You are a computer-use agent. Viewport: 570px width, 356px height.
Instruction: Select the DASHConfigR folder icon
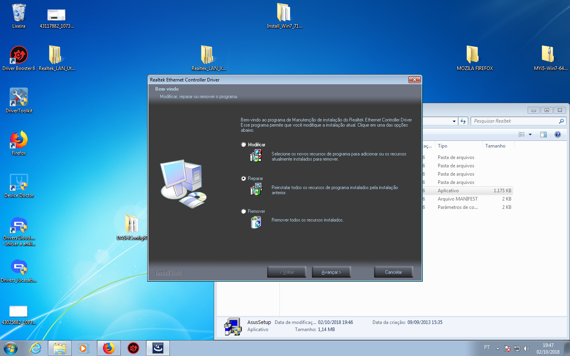pyautogui.click(x=131, y=227)
